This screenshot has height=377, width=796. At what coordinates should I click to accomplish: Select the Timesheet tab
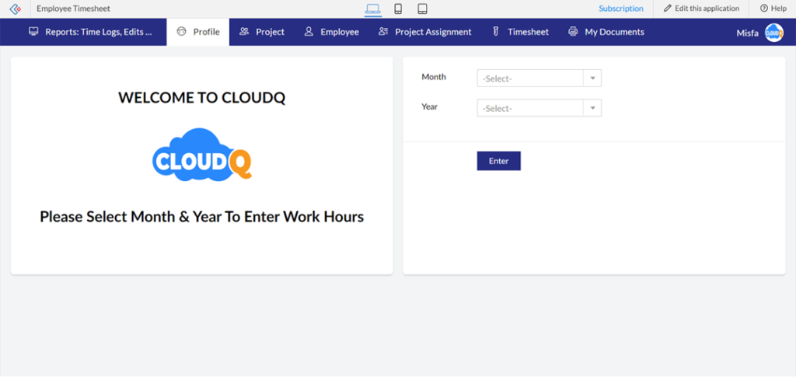(520, 32)
